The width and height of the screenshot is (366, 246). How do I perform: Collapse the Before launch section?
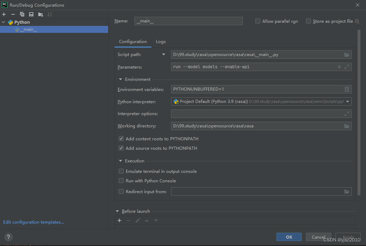click(x=117, y=211)
